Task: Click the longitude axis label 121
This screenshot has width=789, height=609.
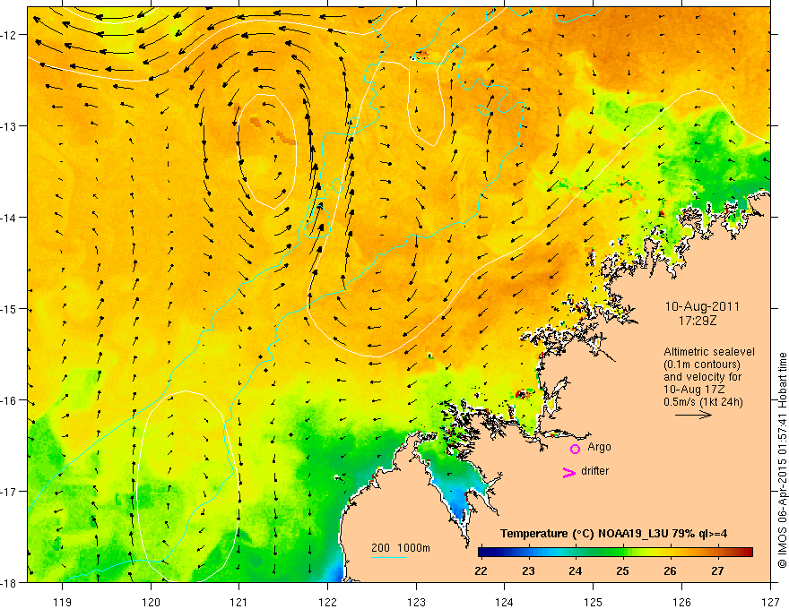Action: 239,602
